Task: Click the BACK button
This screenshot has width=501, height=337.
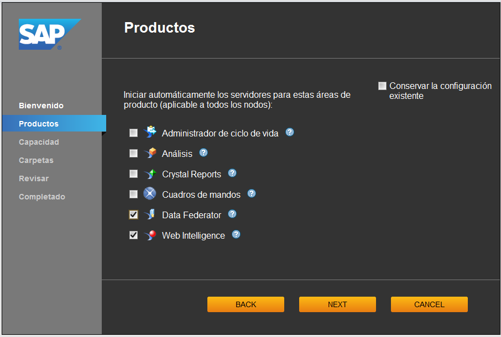Action: pos(246,304)
